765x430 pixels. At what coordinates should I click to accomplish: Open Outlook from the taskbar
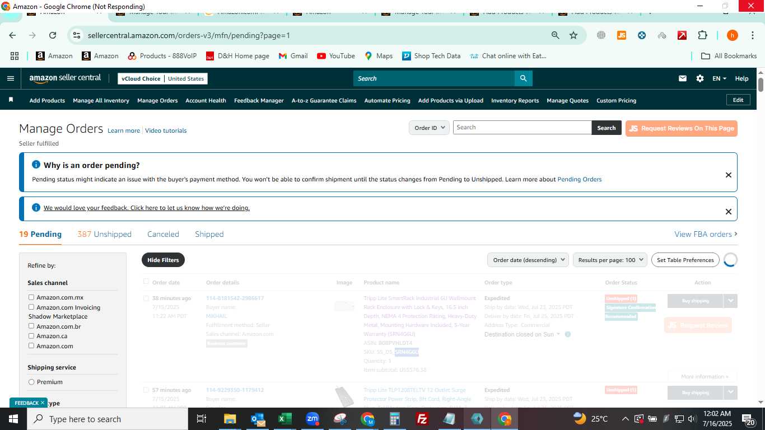258,419
